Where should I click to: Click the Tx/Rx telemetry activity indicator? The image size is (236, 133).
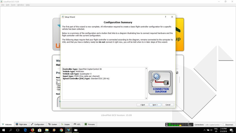point(178,124)
